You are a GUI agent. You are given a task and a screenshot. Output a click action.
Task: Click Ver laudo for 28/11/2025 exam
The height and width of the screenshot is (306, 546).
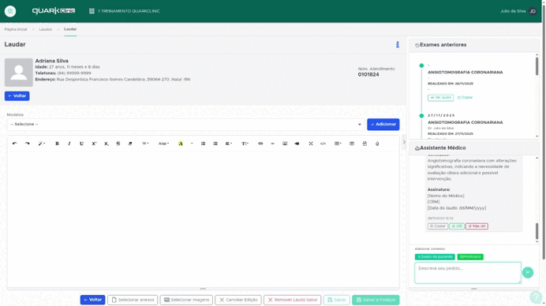click(440, 98)
